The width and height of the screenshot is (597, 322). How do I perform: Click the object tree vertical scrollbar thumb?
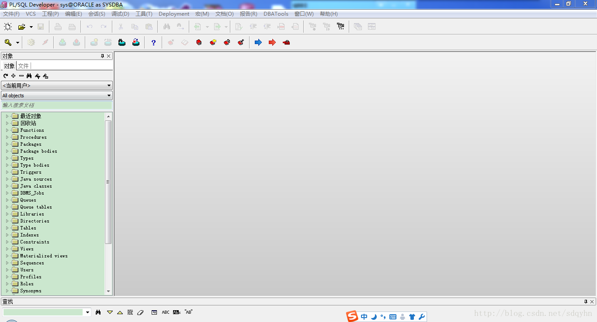pos(108,182)
